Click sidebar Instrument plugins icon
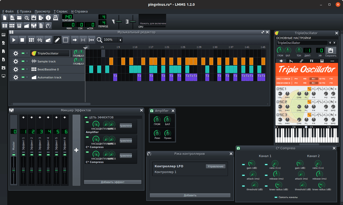 point(4,35)
